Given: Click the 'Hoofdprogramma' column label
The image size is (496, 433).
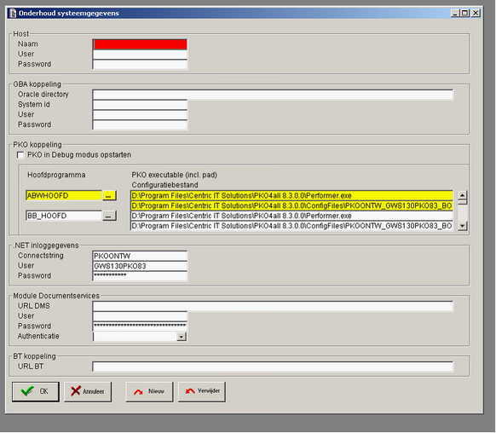Looking at the screenshot, I should (56, 175).
